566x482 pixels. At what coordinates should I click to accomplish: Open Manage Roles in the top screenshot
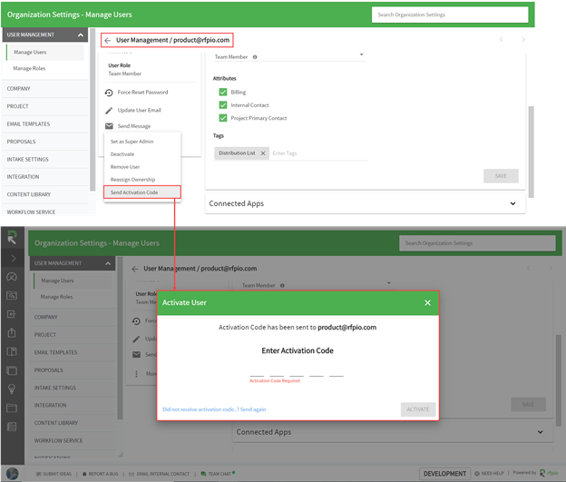pos(29,69)
